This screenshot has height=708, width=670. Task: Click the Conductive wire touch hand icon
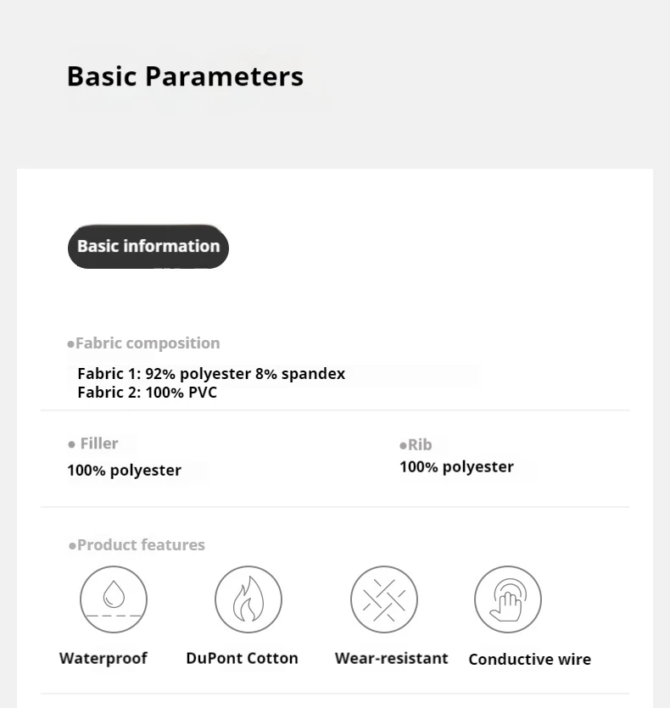point(508,599)
